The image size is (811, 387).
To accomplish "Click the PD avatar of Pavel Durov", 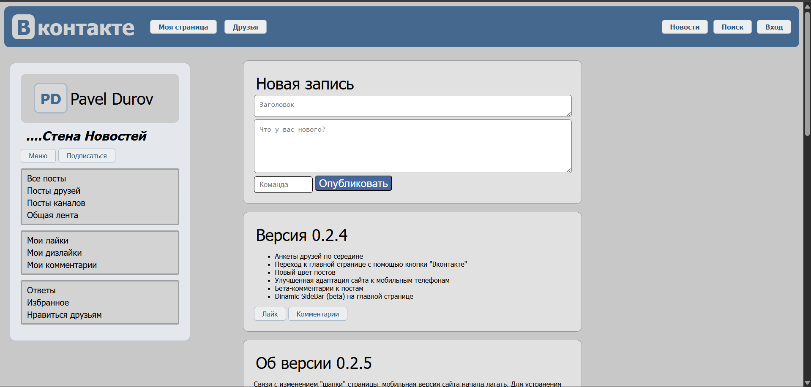I will pos(51,98).
